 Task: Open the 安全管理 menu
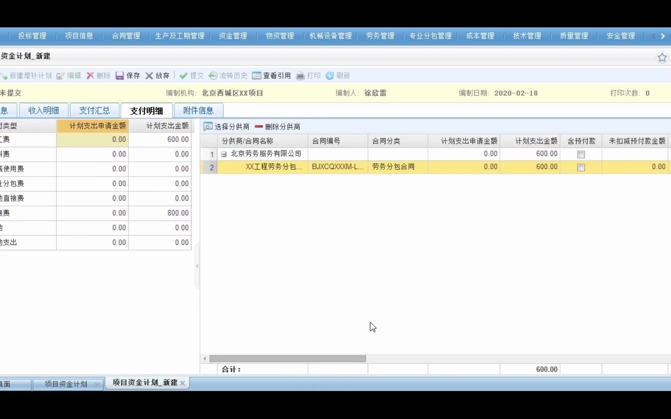pos(621,36)
